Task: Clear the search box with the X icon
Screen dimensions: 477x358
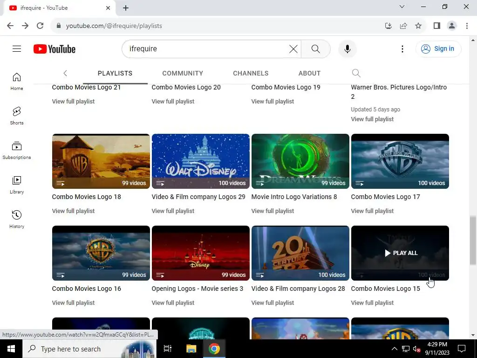Action: tap(293, 48)
